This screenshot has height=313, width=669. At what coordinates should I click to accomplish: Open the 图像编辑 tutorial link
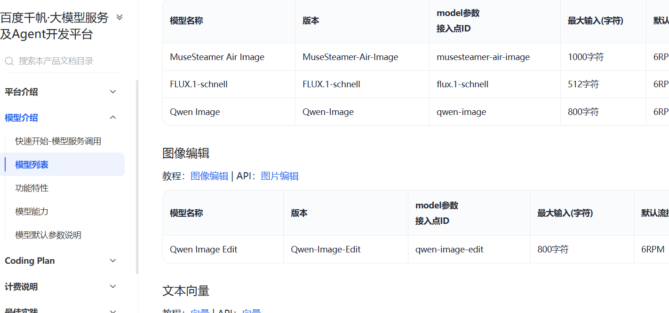[x=209, y=176]
